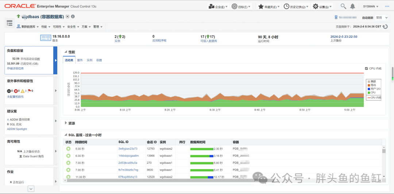Click running status icon for 3w8yjzav23z73 row
This screenshot has height=194, width=394.
[x=68, y=149]
